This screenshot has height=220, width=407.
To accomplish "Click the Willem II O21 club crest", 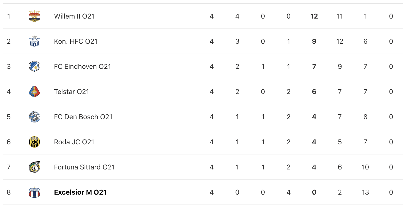I will pos(34,16).
